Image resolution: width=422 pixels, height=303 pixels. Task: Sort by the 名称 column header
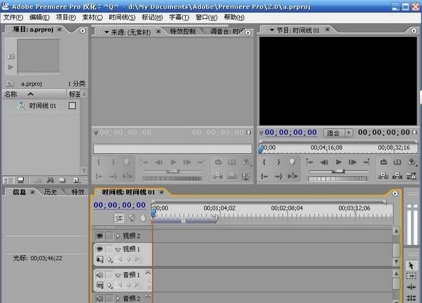pos(11,94)
